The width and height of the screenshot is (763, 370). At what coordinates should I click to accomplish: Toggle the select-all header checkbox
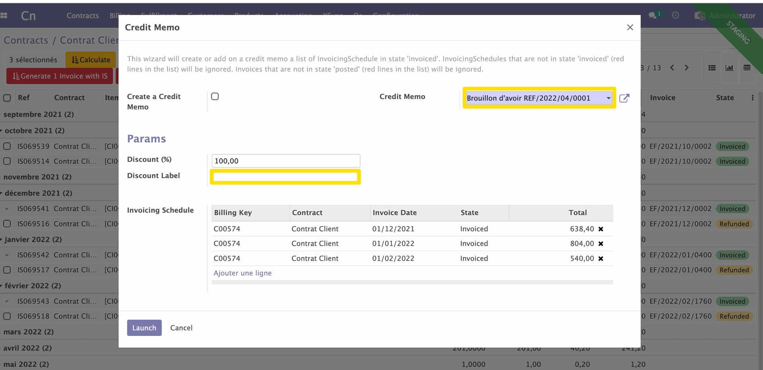tap(7, 98)
